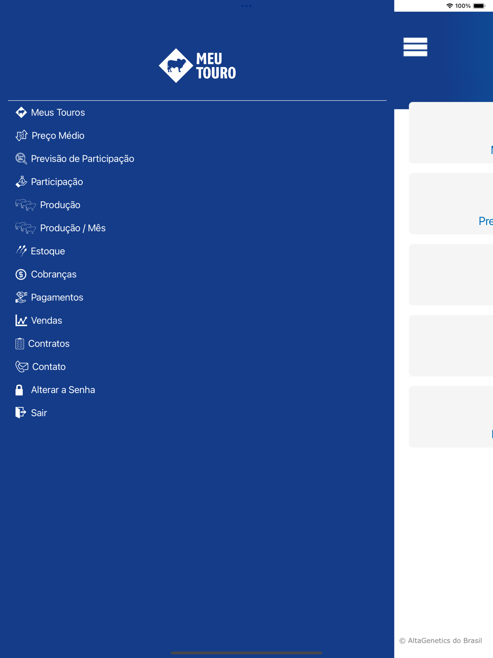Tap the Wi-Fi status icon
The image size is (493, 658).
[450, 6]
